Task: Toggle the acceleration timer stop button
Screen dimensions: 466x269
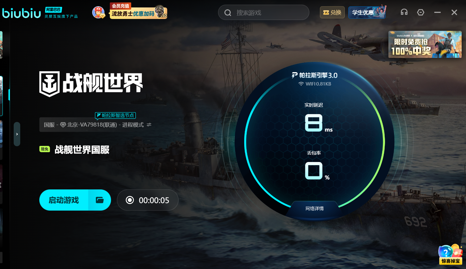Action: (x=130, y=200)
